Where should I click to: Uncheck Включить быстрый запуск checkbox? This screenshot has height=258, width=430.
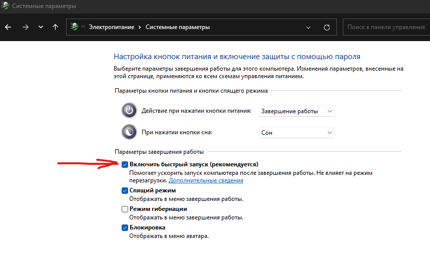[125, 164]
